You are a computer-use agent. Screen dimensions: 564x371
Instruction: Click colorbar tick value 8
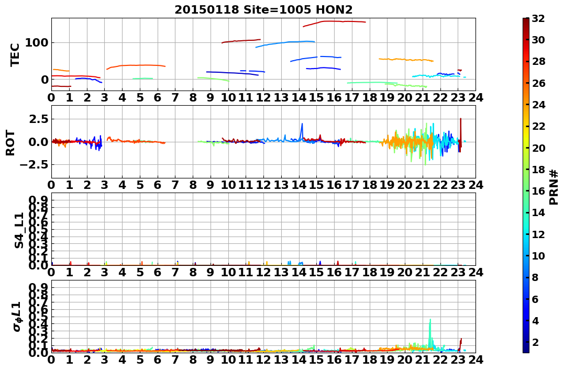535,277
